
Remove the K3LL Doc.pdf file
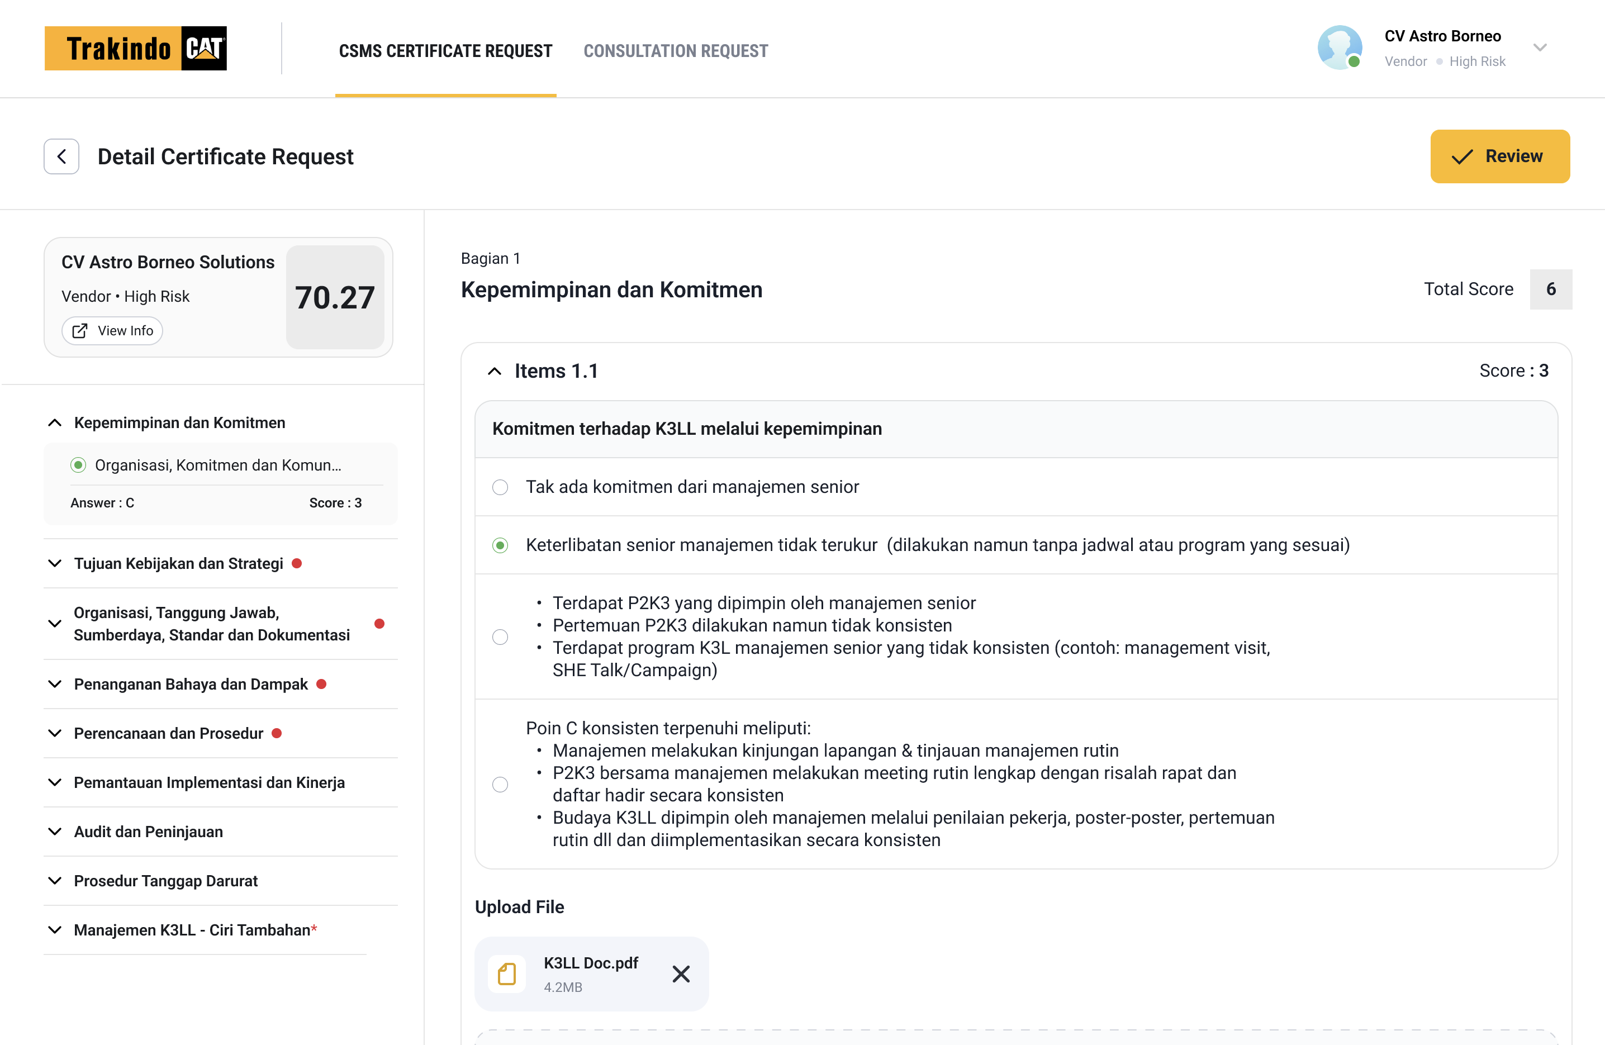click(x=681, y=973)
